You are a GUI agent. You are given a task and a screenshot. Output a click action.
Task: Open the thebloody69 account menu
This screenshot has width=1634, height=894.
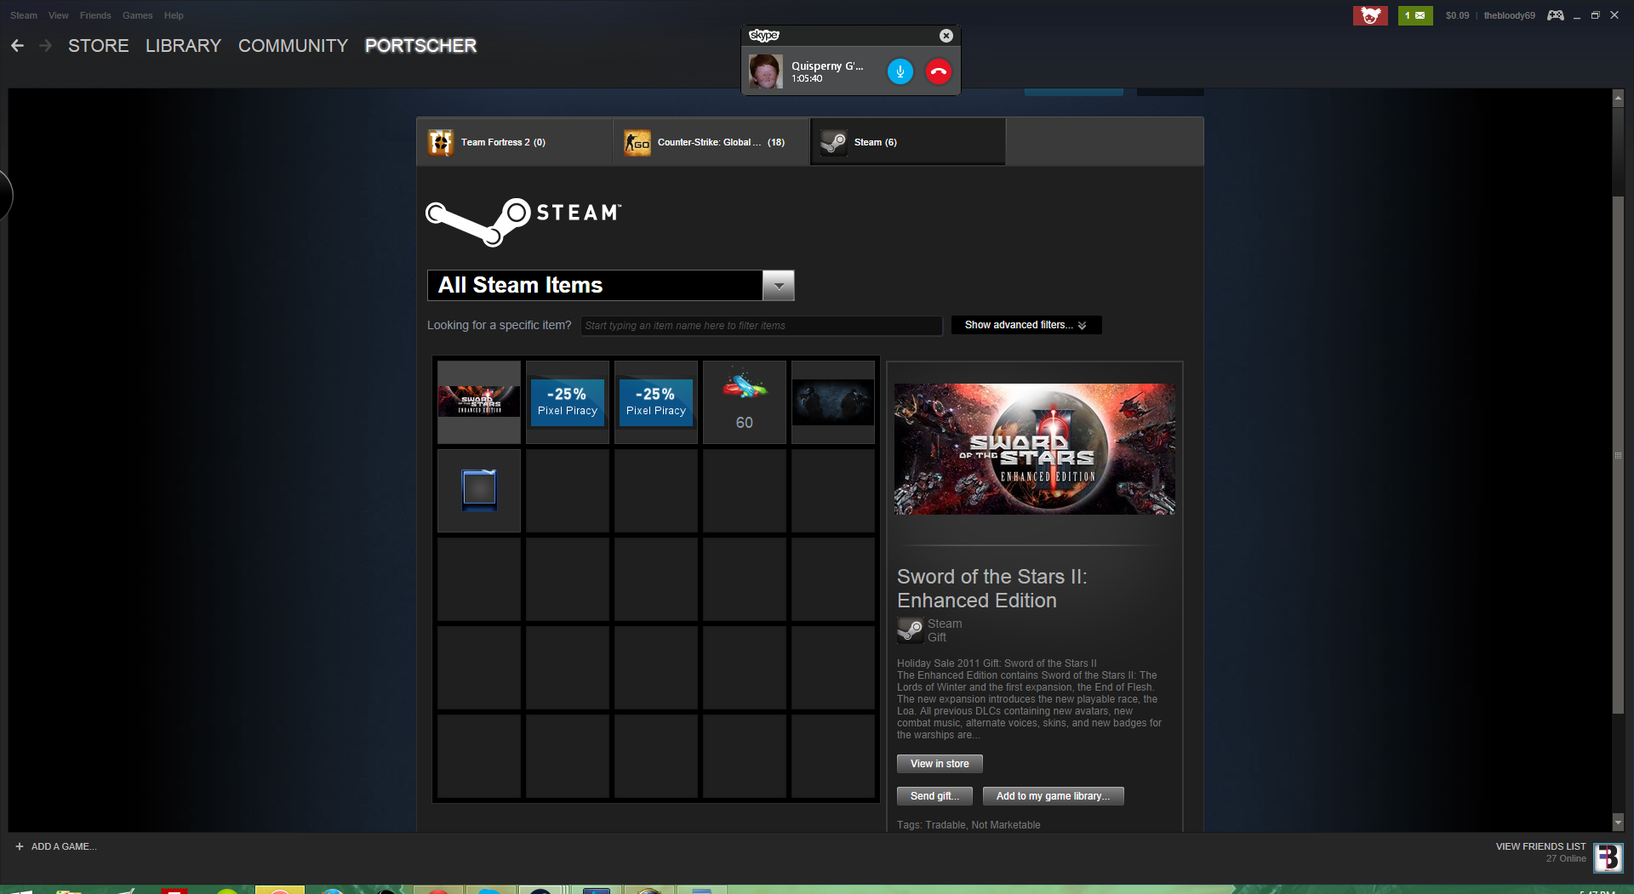1509,15
